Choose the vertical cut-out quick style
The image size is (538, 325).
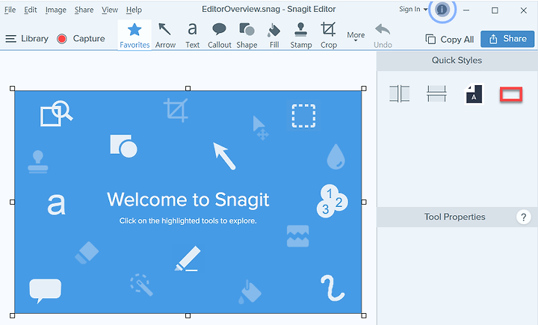pos(399,93)
